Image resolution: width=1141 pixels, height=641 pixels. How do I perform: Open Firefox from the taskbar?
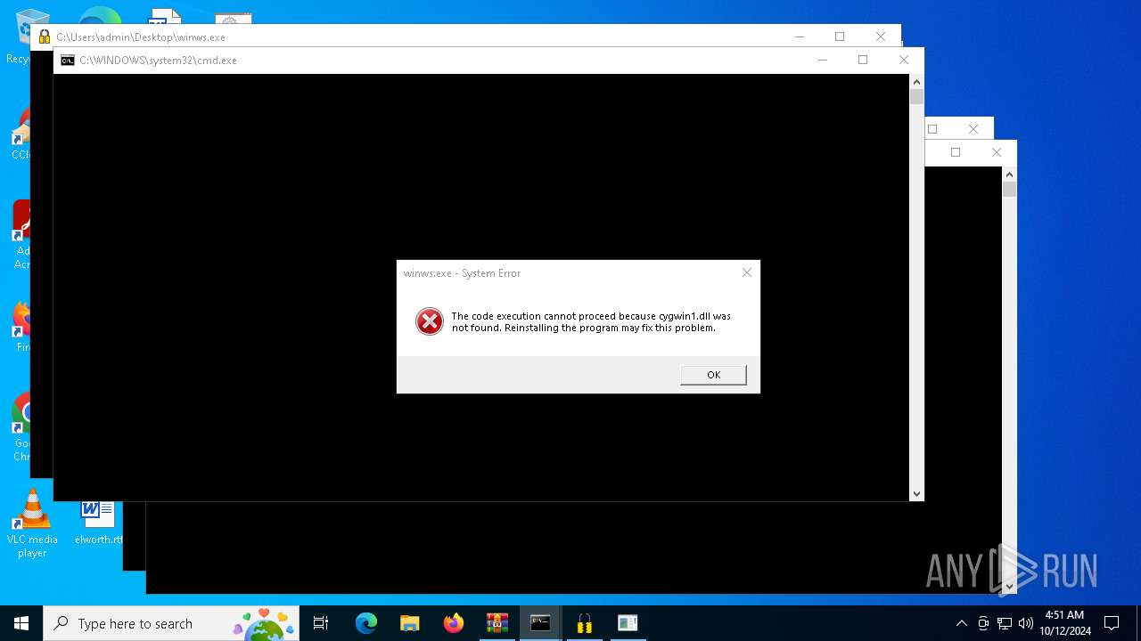pyautogui.click(x=453, y=623)
